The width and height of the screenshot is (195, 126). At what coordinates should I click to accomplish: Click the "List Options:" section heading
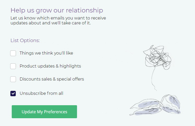(x=25, y=41)
